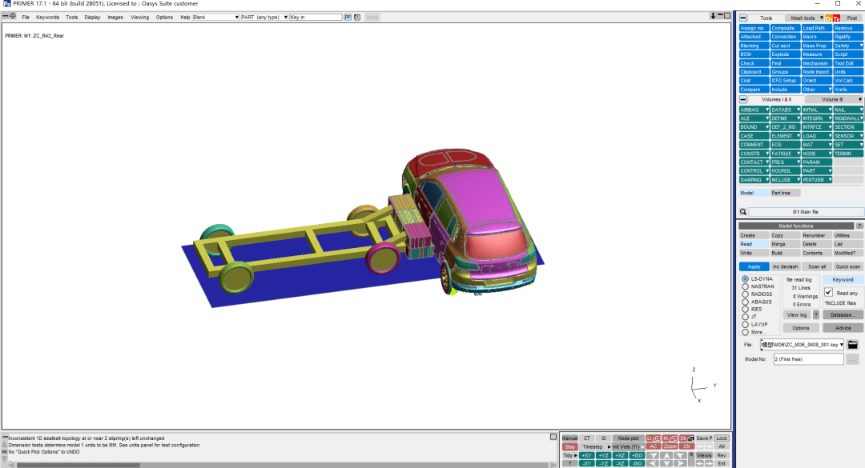
Task: Click the Model No input field
Action: click(x=808, y=359)
